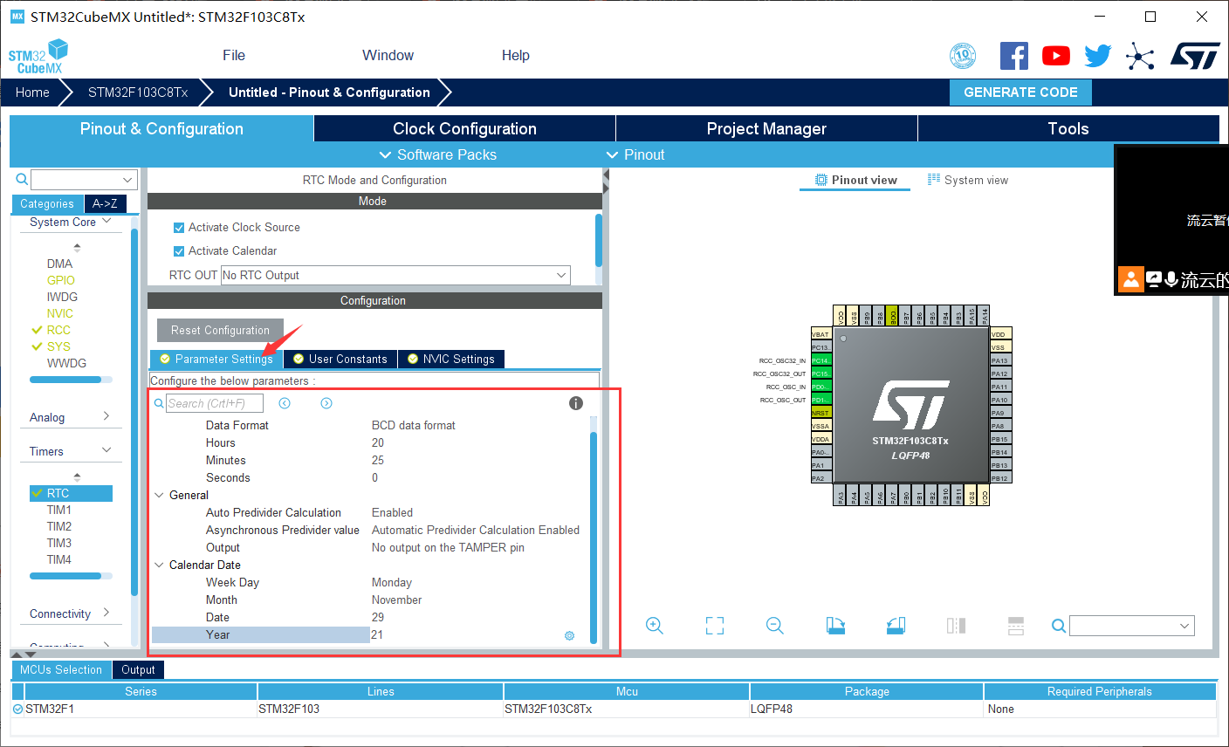Click the best fit zoom icon
This screenshot has height=747, width=1229.
(715, 626)
